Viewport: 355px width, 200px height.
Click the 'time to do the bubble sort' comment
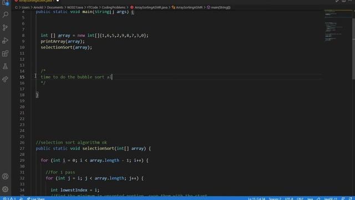click(76, 77)
